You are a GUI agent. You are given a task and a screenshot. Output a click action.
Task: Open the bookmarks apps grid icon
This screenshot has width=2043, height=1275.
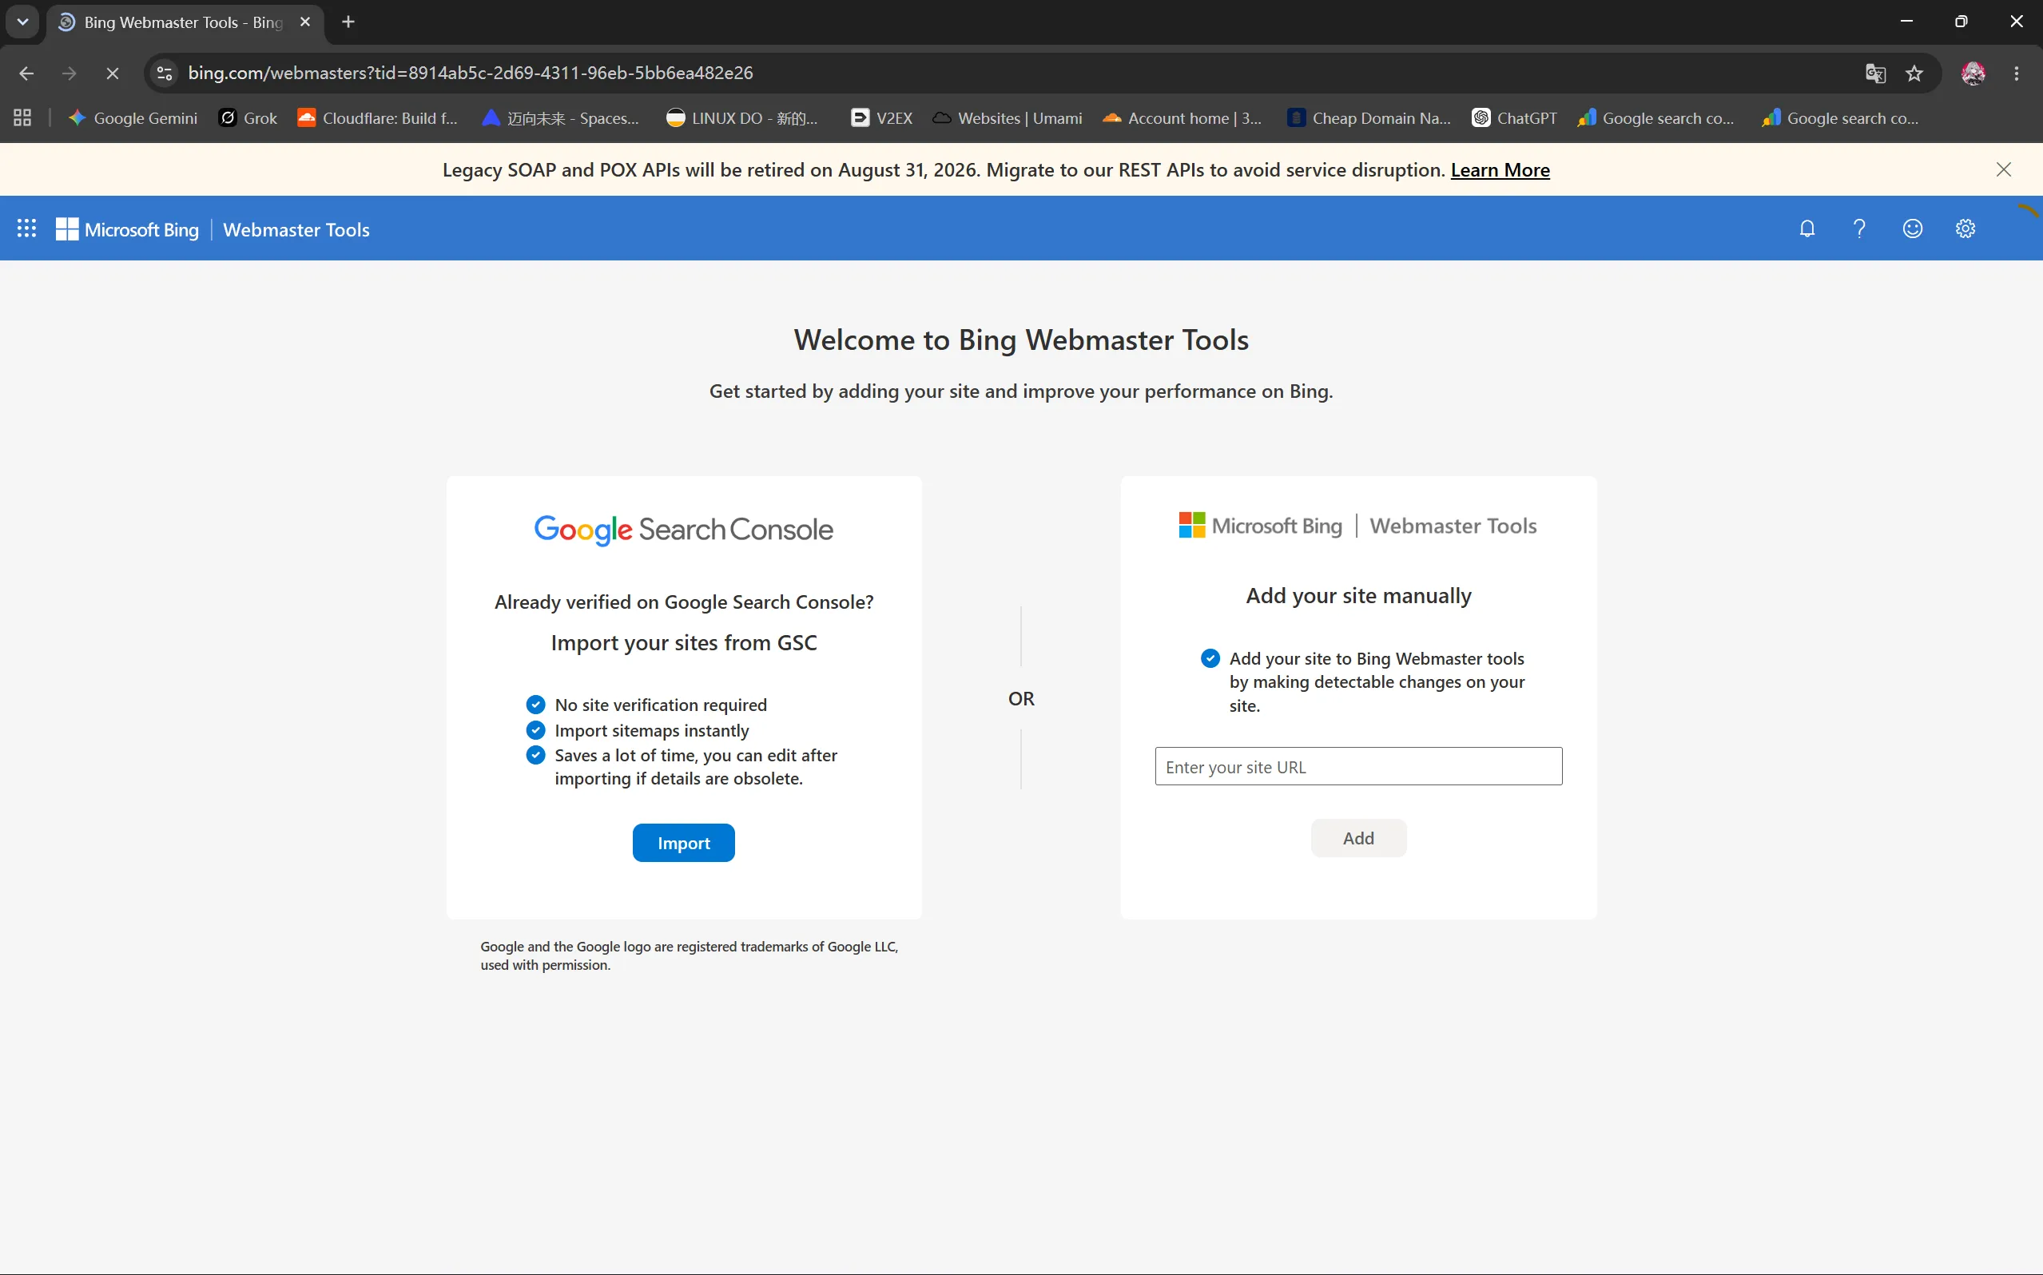point(22,118)
